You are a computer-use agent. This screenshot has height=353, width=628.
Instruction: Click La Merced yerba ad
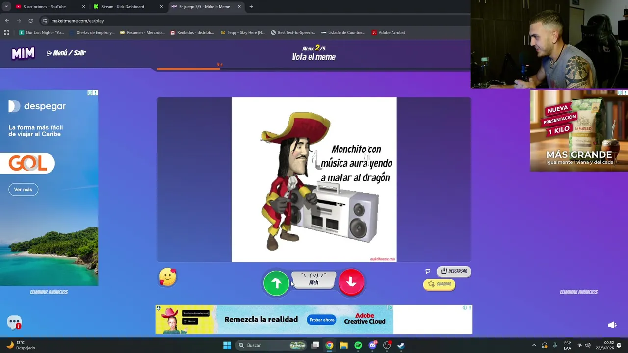[579, 130]
